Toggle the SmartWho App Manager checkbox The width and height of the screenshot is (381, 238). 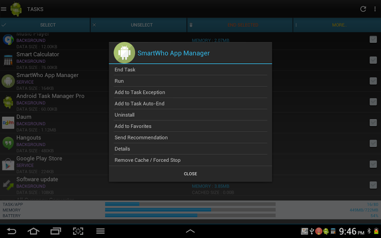(373, 81)
